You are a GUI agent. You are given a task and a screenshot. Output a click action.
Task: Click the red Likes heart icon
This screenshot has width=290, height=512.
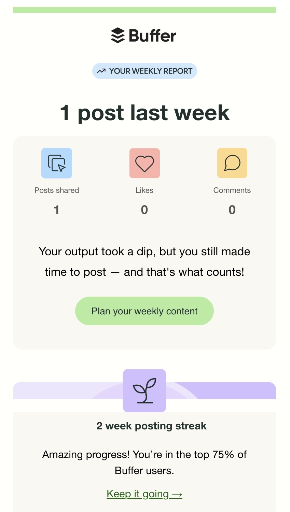coord(144,163)
